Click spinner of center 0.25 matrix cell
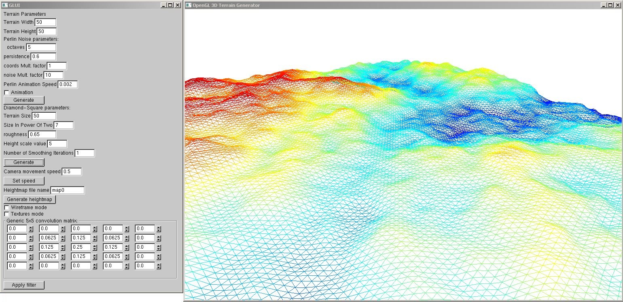 click(x=95, y=247)
